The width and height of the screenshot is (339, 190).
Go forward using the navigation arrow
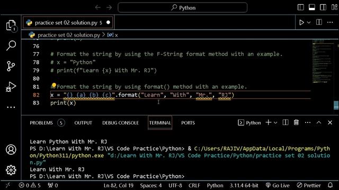coord(109,8)
